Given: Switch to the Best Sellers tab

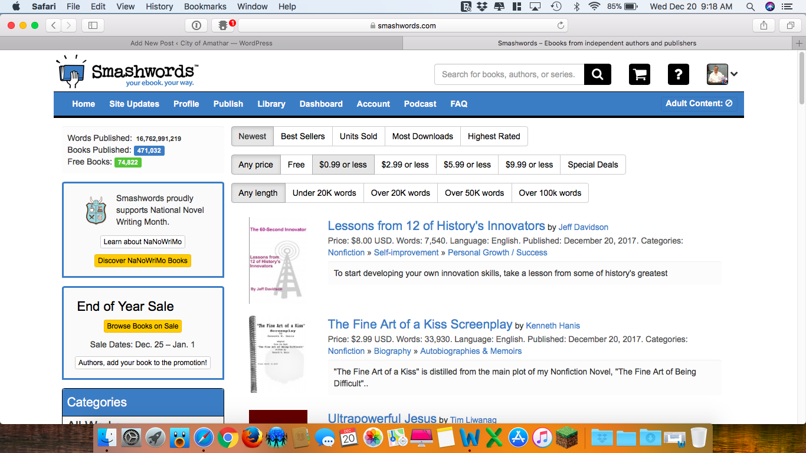Looking at the screenshot, I should point(303,136).
